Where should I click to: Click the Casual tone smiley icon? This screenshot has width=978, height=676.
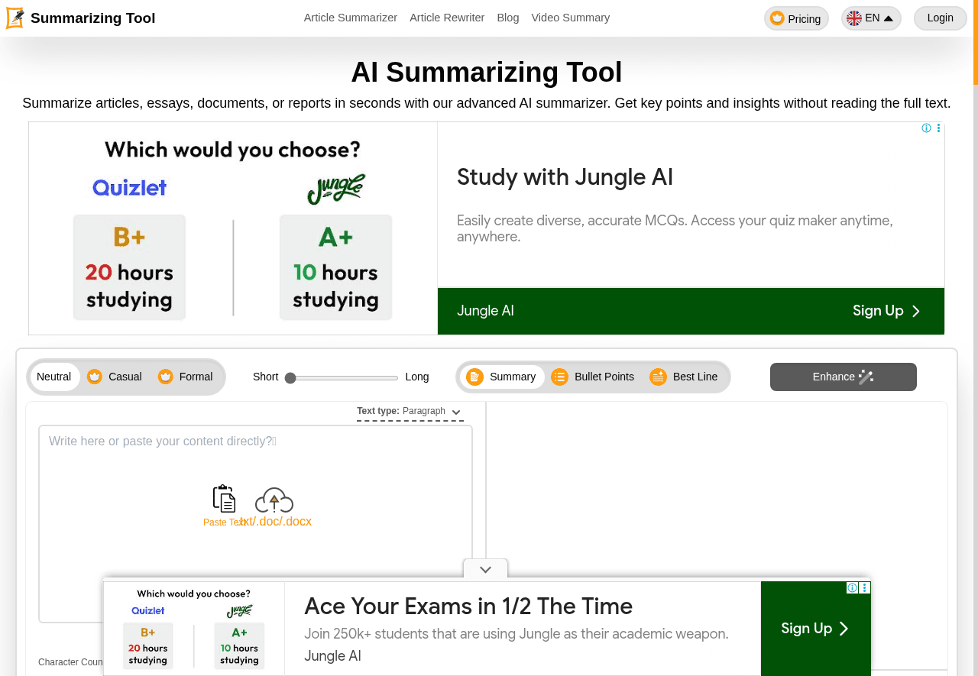pyautogui.click(x=94, y=376)
